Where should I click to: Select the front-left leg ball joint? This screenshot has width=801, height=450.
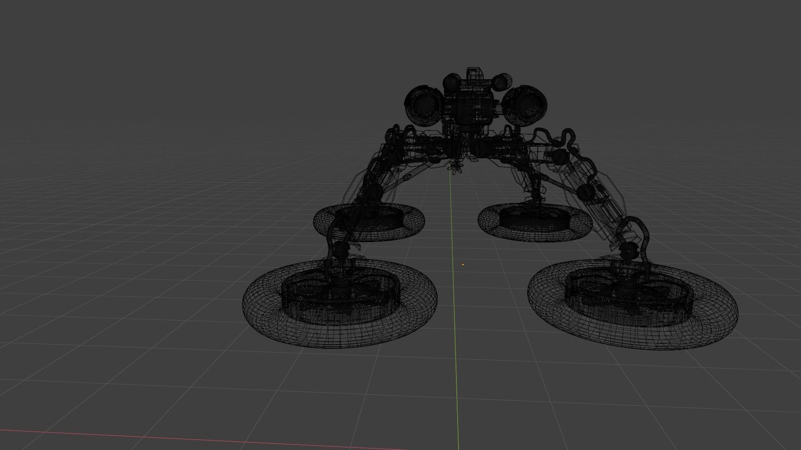click(341, 250)
